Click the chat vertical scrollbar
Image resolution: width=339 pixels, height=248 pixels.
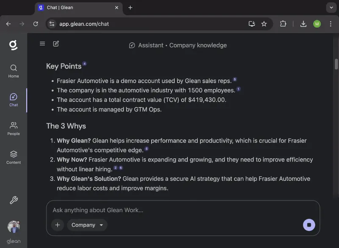point(336,64)
